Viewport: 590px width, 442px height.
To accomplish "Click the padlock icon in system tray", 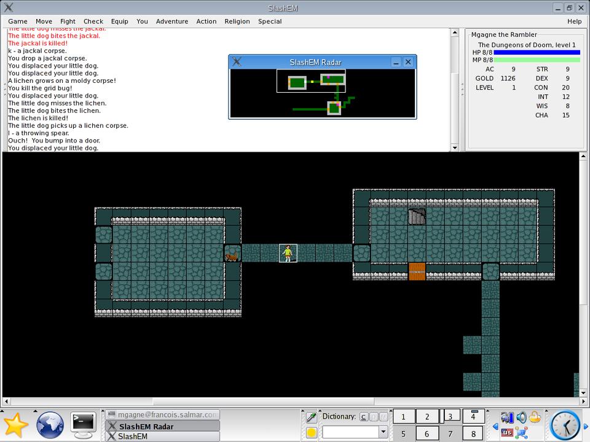I will (535, 417).
